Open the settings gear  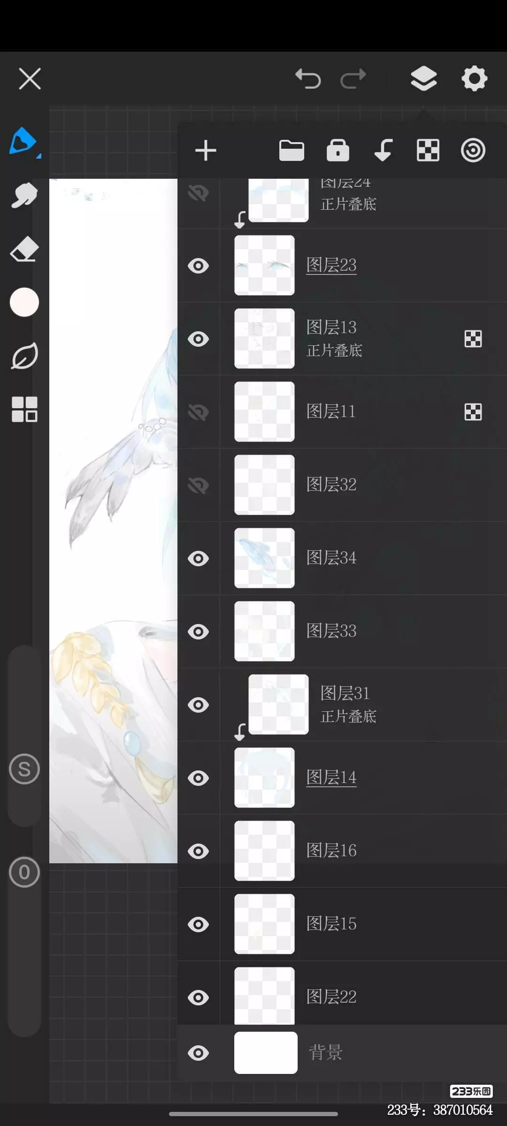[x=474, y=78]
